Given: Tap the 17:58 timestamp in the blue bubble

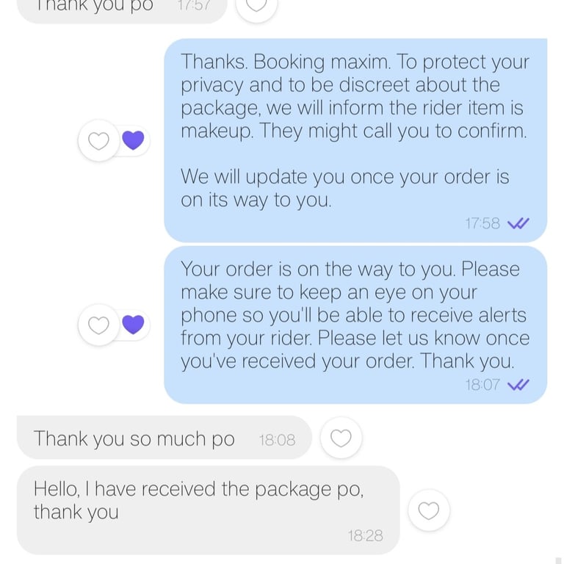Looking at the screenshot, I should [x=482, y=223].
